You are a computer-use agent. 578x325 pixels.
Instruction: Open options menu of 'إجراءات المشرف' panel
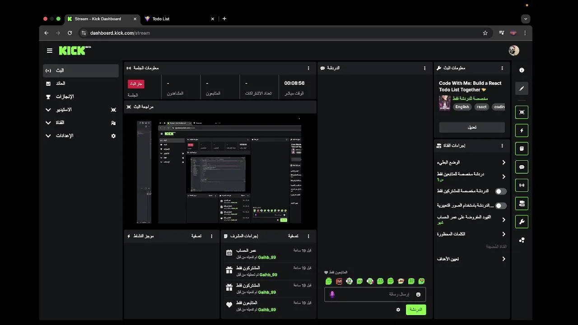tap(308, 236)
